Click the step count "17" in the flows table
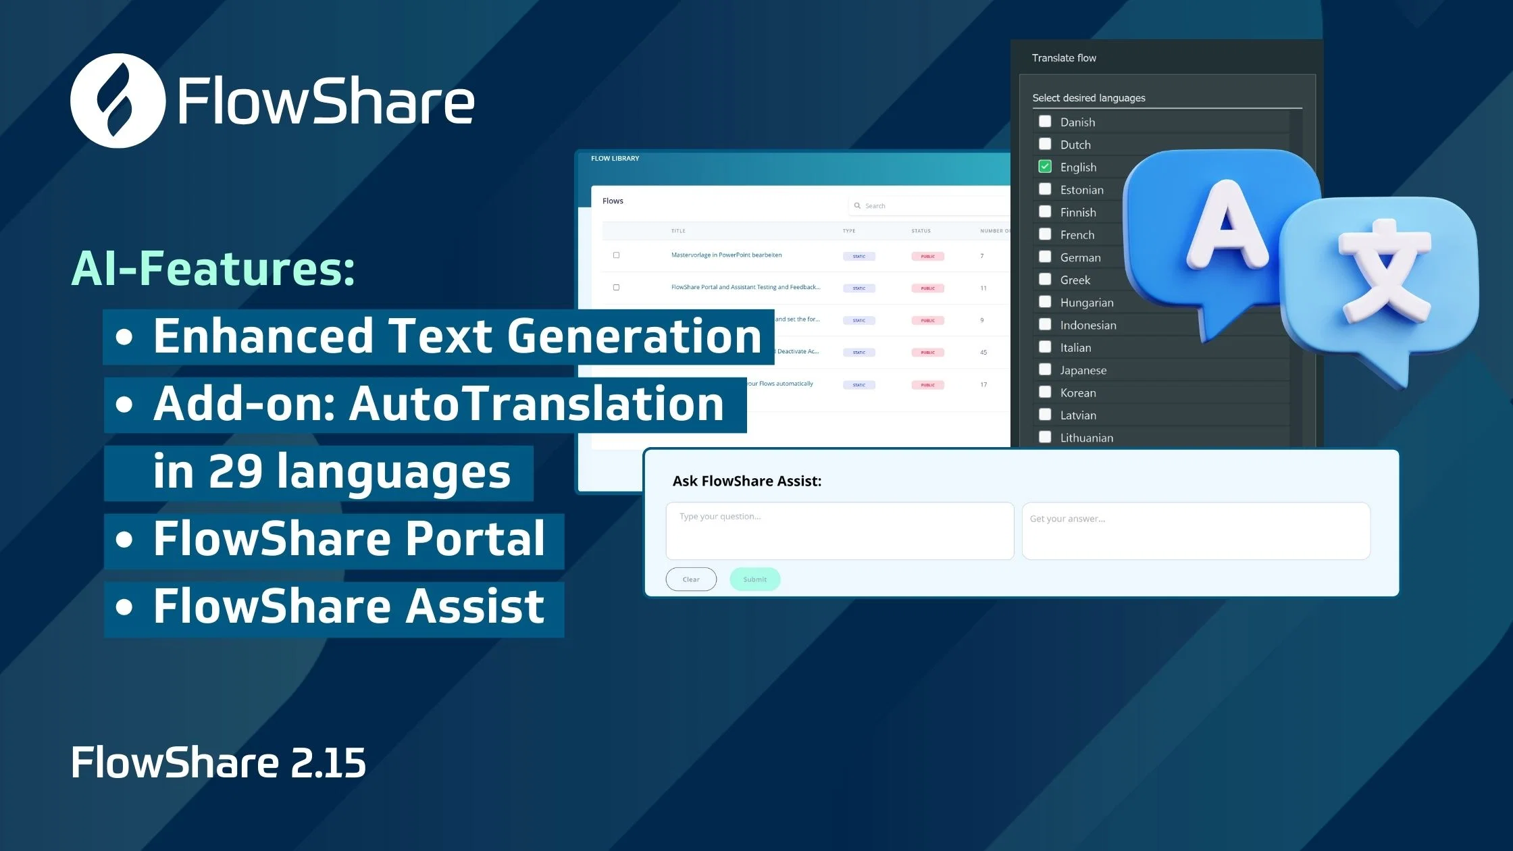Viewport: 1513px width, 851px height. pyautogui.click(x=983, y=385)
